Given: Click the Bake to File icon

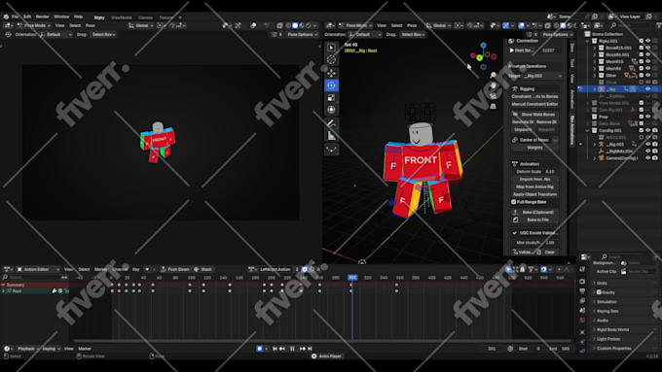Looking at the screenshot, I should pos(516,220).
